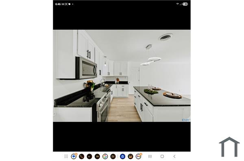This screenshot has height=161, width=244.
Task: Open the Gallery app icon
Action: (x=131, y=157)
